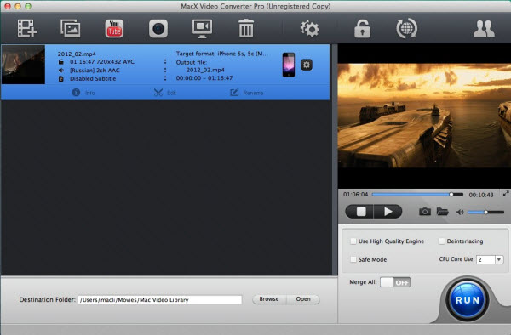
Task: Open the two-person about icon
Action: (484, 29)
